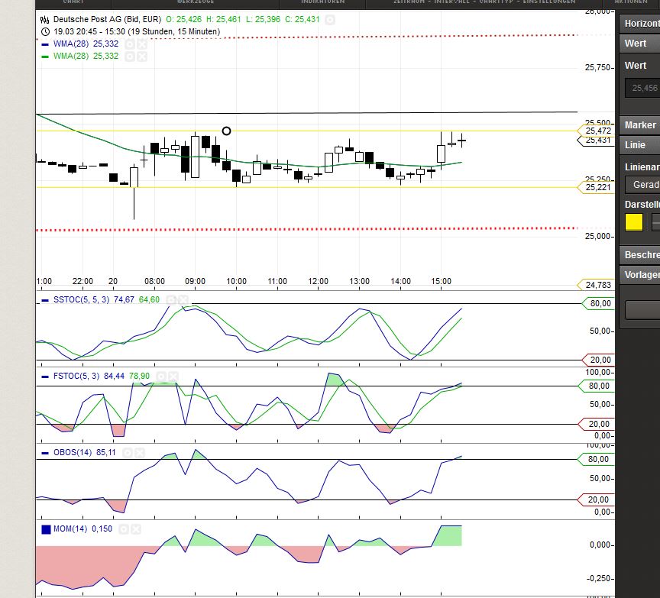Viewport: 660px width, 598px height.
Task: Open the Indikatoren menu in top bar
Action: pyautogui.click(x=322, y=2)
